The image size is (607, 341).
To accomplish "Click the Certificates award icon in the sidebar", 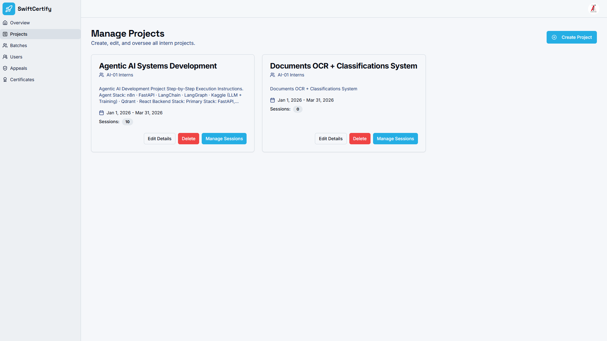I will [x=5, y=80].
